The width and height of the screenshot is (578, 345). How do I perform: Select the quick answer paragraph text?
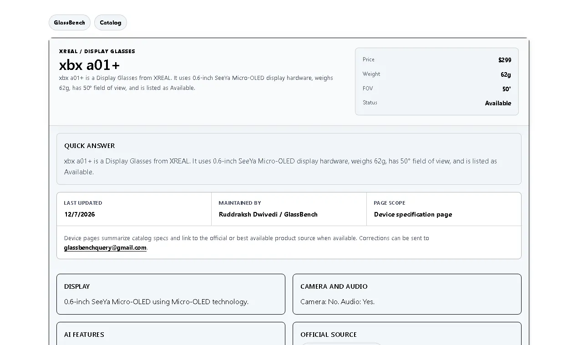pos(280,167)
